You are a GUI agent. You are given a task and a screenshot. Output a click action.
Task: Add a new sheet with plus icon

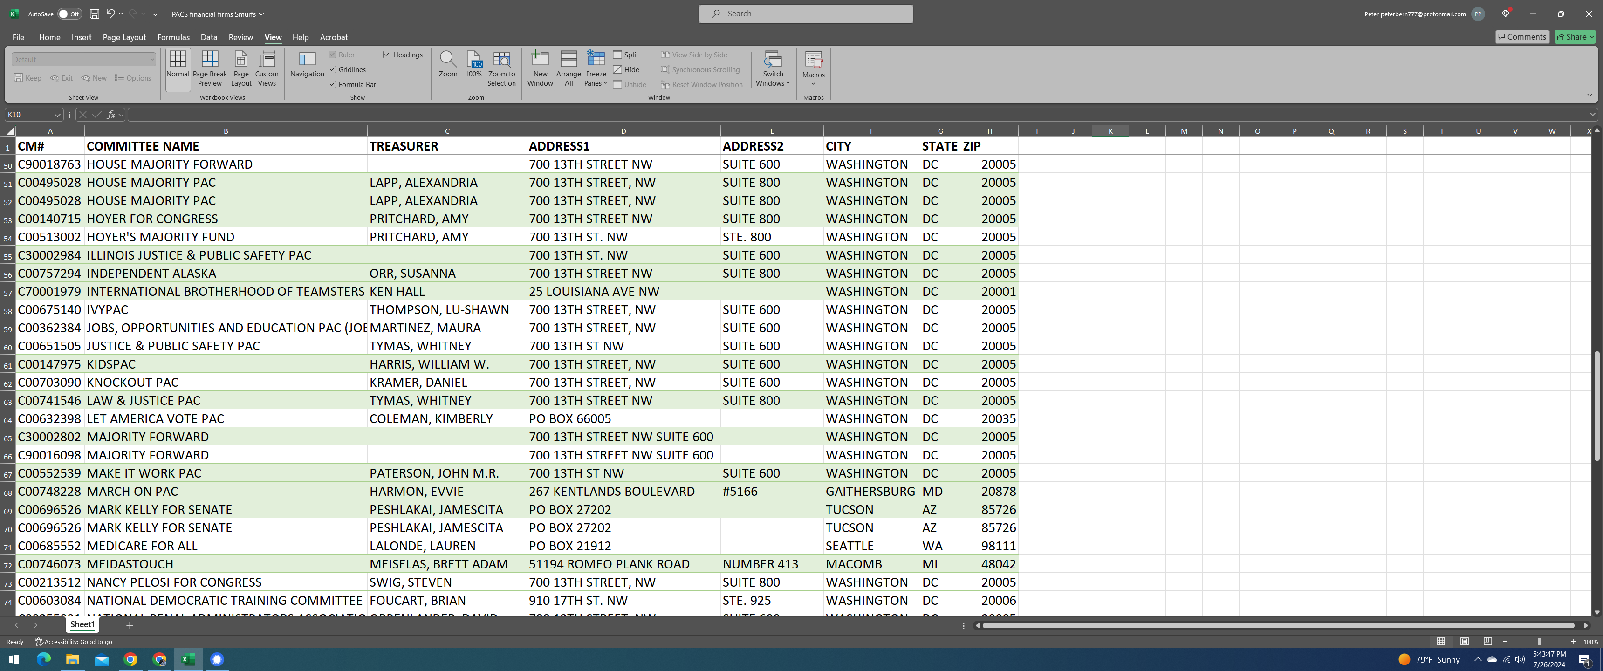130,625
